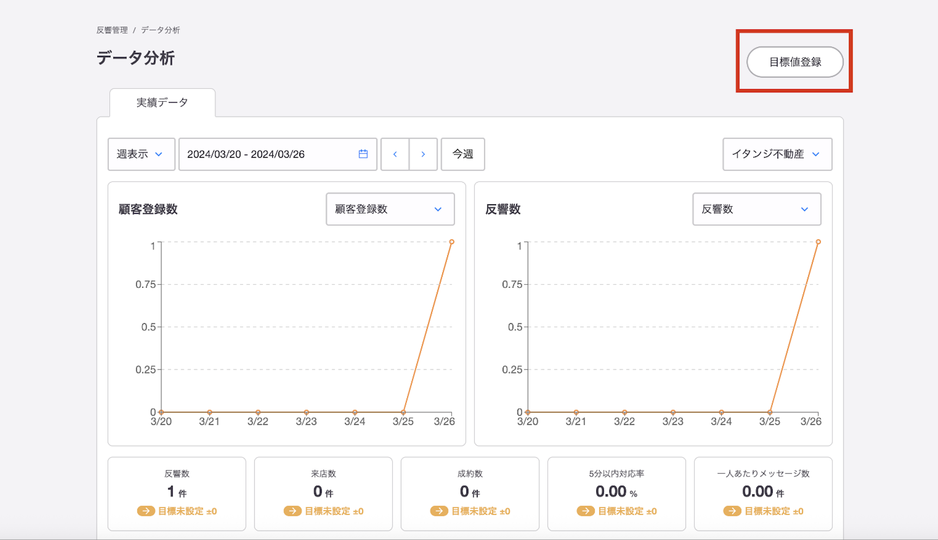
Task: Expand the 顧客登録数 chart metric dropdown
Action: (390, 209)
